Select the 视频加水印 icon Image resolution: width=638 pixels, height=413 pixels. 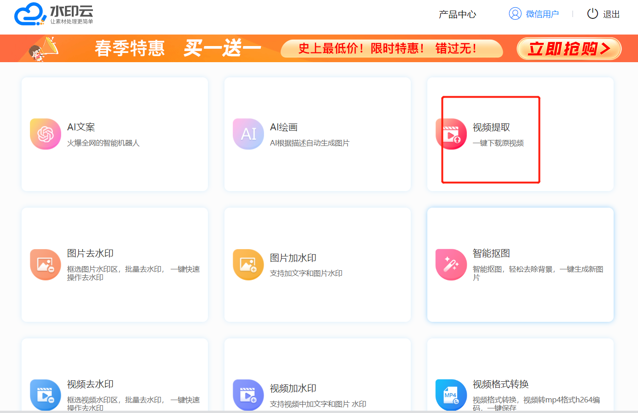tap(248, 395)
